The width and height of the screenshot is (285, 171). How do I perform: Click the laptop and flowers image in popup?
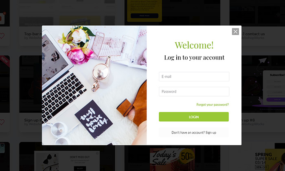(x=94, y=85)
